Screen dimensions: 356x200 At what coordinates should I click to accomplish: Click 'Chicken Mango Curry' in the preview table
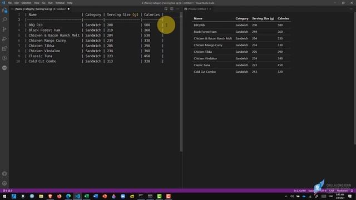[208, 45]
